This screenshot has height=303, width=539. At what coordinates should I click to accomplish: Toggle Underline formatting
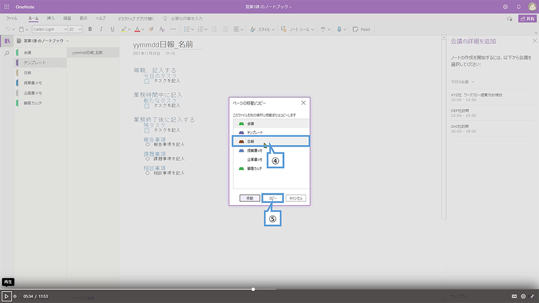[x=113, y=29]
